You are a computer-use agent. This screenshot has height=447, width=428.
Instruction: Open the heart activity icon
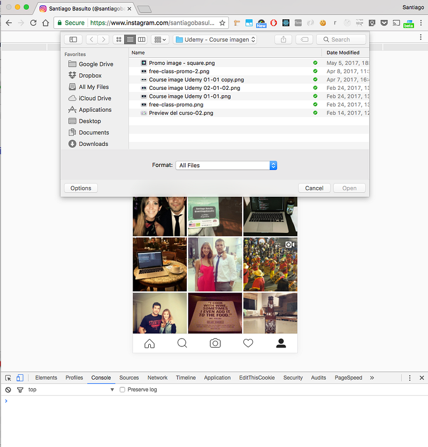(x=248, y=343)
